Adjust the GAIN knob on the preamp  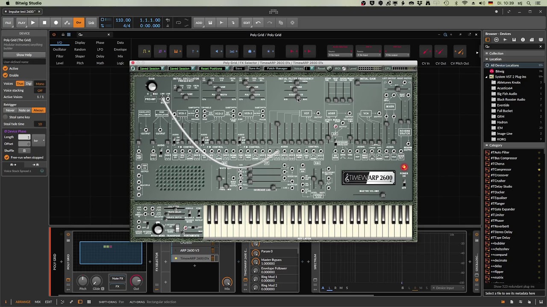coord(152,87)
